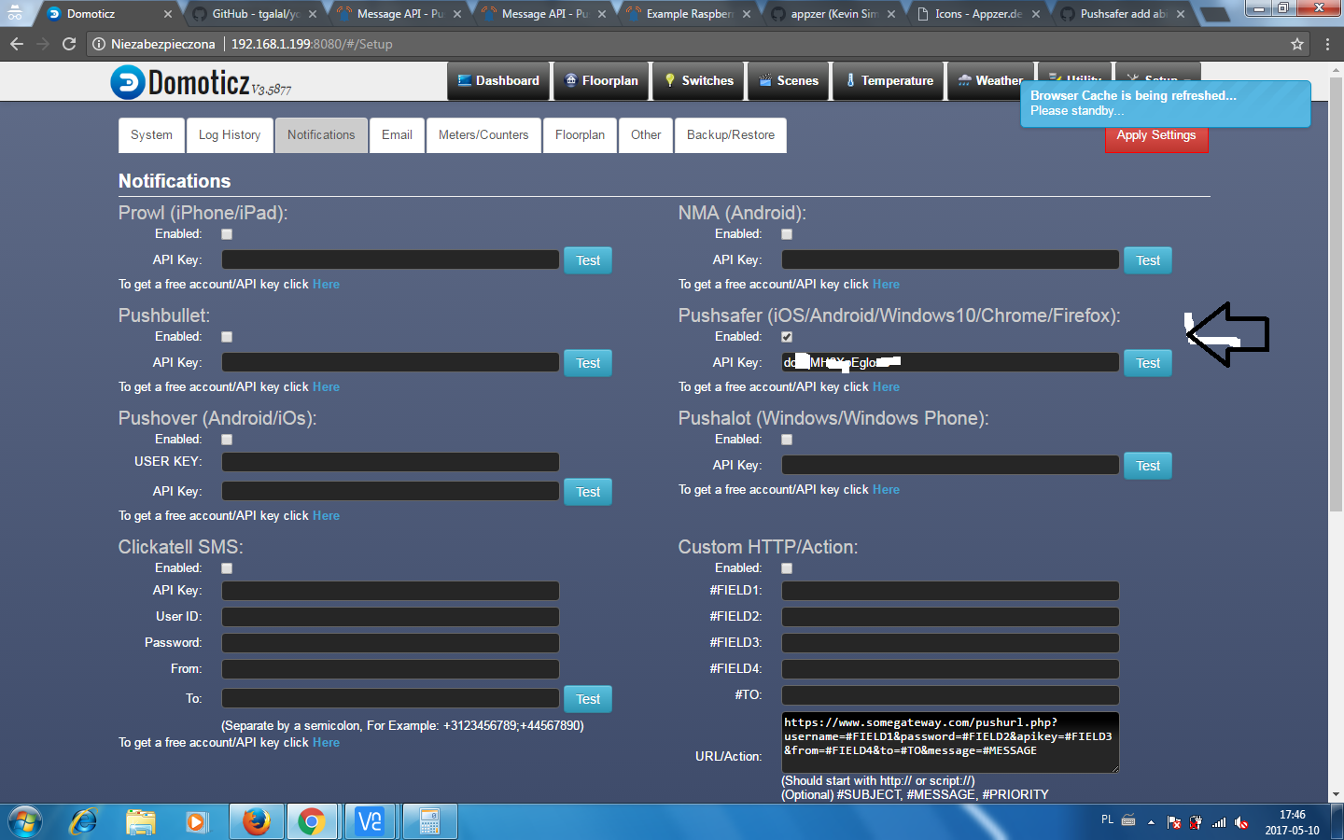The image size is (1344, 840).
Task: Click Prowl API Key input field
Action: click(x=390, y=259)
